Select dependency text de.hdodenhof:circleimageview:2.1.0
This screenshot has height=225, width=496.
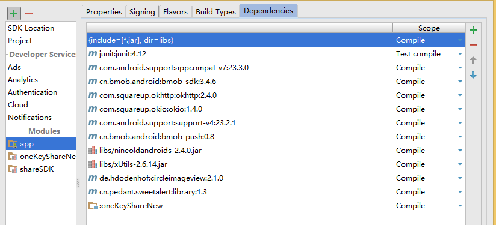(161, 178)
